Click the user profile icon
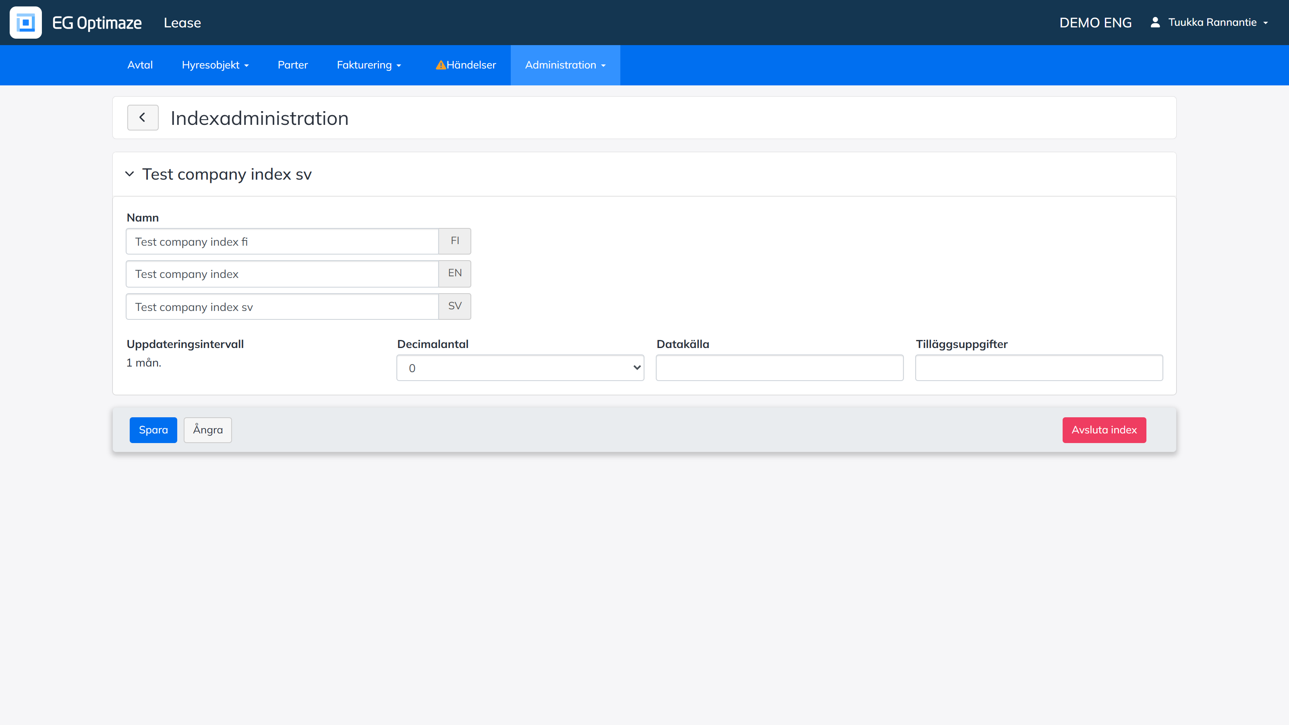 [1155, 22]
